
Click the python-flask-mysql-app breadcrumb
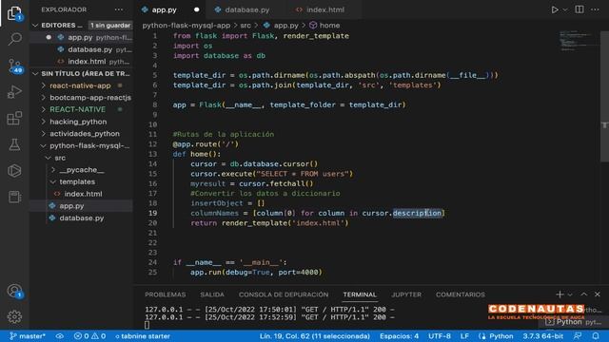[187, 26]
